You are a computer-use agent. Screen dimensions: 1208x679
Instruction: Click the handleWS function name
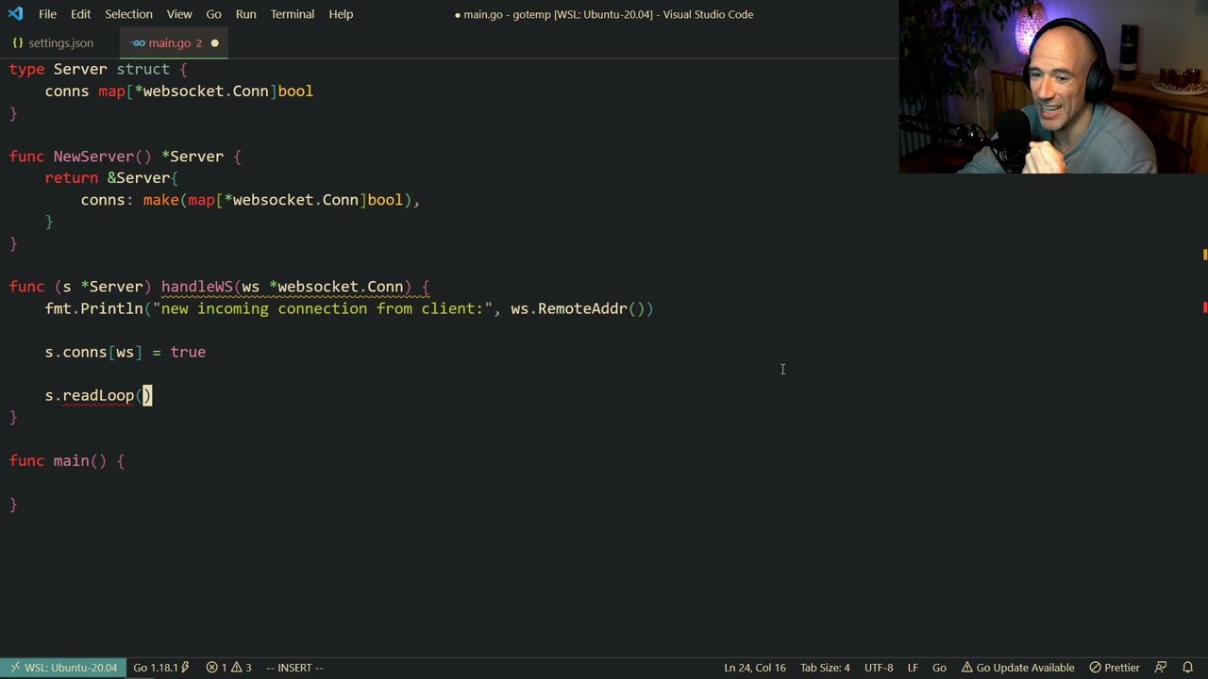point(196,287)
